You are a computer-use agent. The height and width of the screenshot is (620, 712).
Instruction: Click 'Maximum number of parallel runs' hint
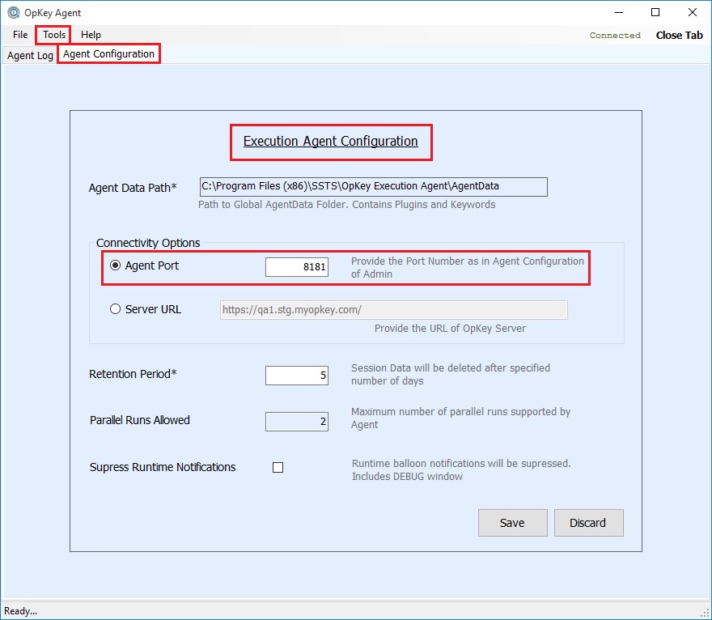point(460,418)
